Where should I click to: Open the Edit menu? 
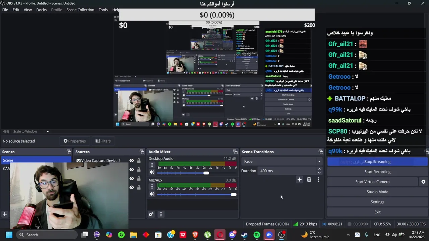16,10
